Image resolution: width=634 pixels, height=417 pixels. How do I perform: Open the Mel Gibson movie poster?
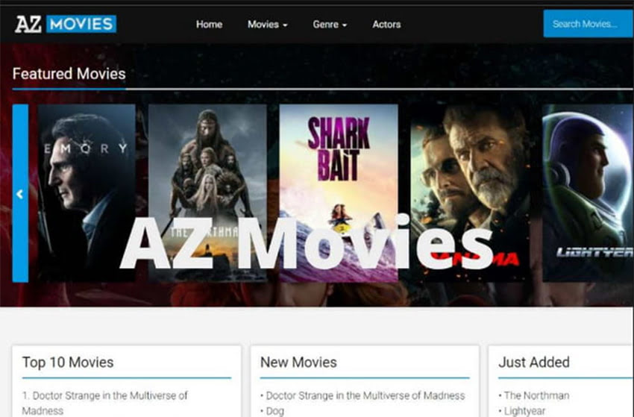tap(470, 193)
